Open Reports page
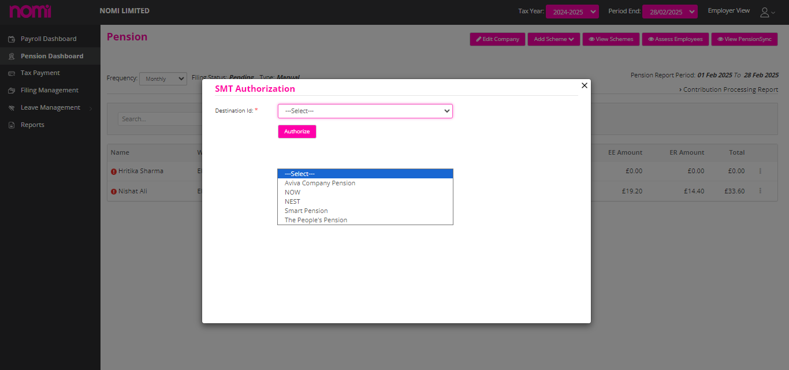 [32, 125]
